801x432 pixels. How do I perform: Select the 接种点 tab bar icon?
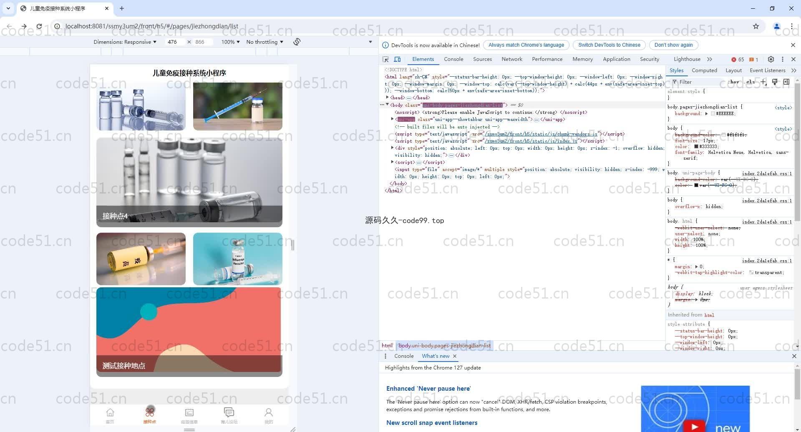pyautogui.click(x=149, y=412)
